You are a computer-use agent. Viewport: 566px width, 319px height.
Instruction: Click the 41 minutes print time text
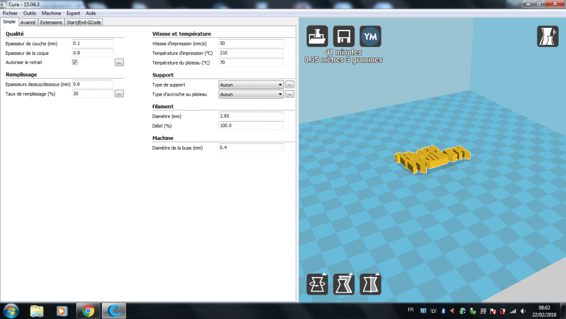pos(344,52)
